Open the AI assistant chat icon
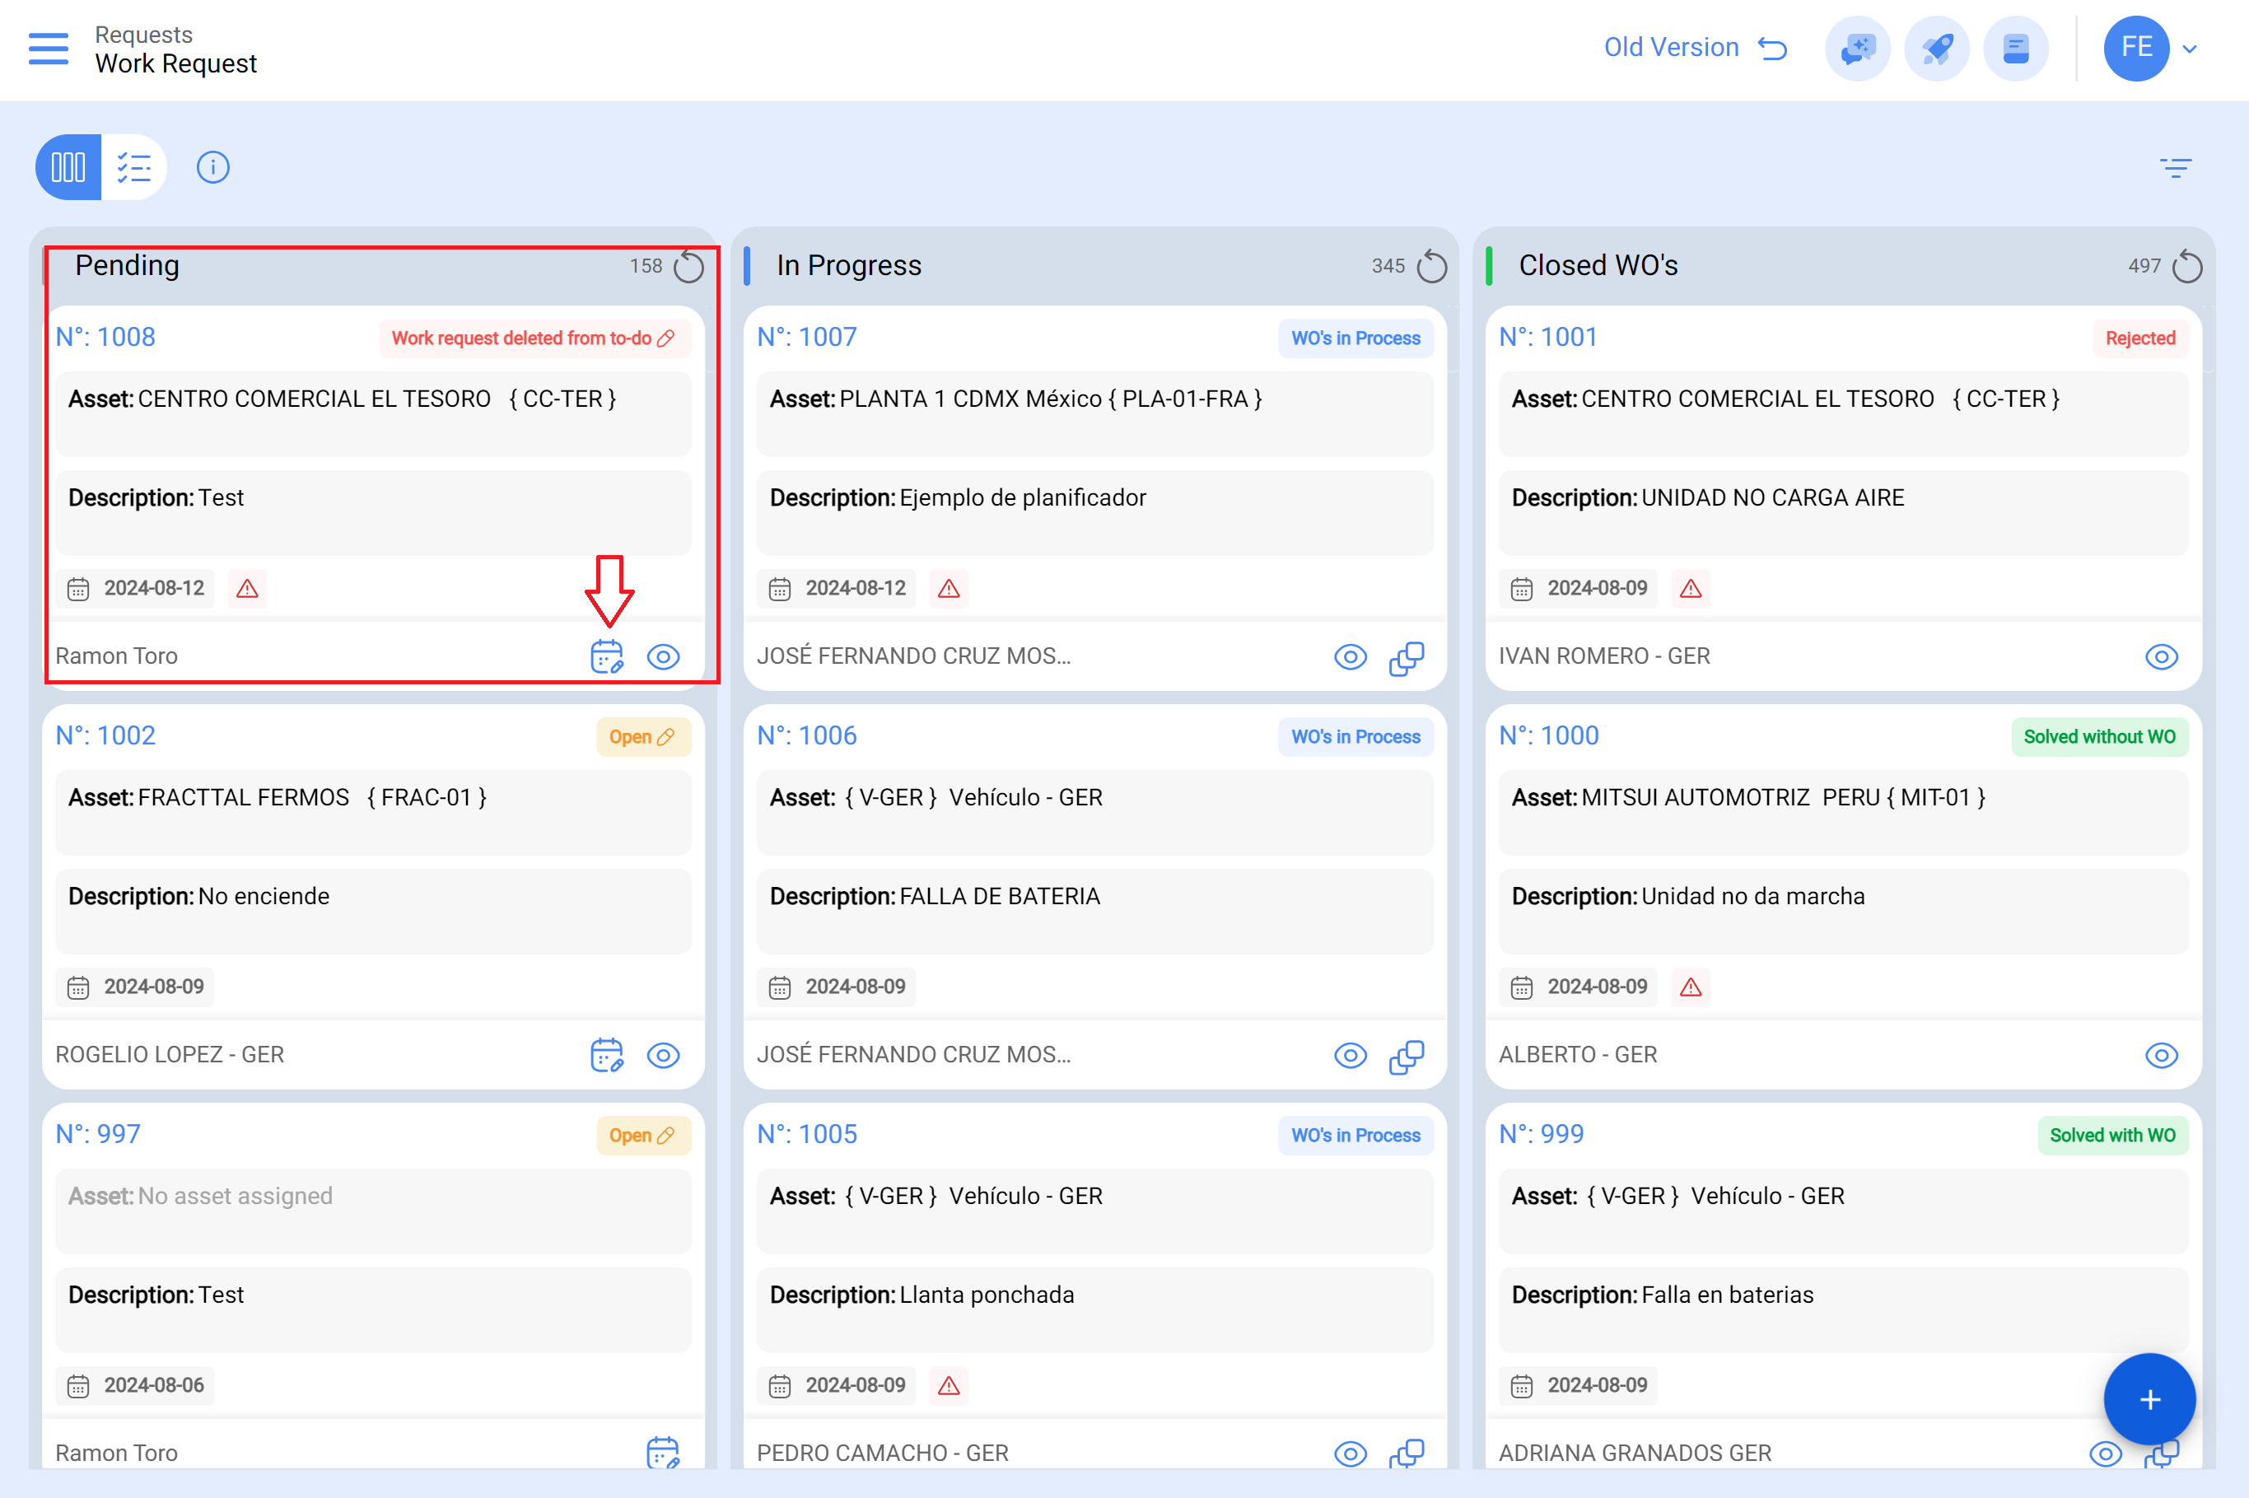The height and width of the screenshot is (1498, 2249). pyautogui.click(x=1856, y=48)
